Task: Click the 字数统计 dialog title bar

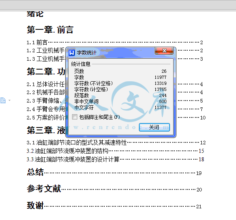Action: (112, 53)
